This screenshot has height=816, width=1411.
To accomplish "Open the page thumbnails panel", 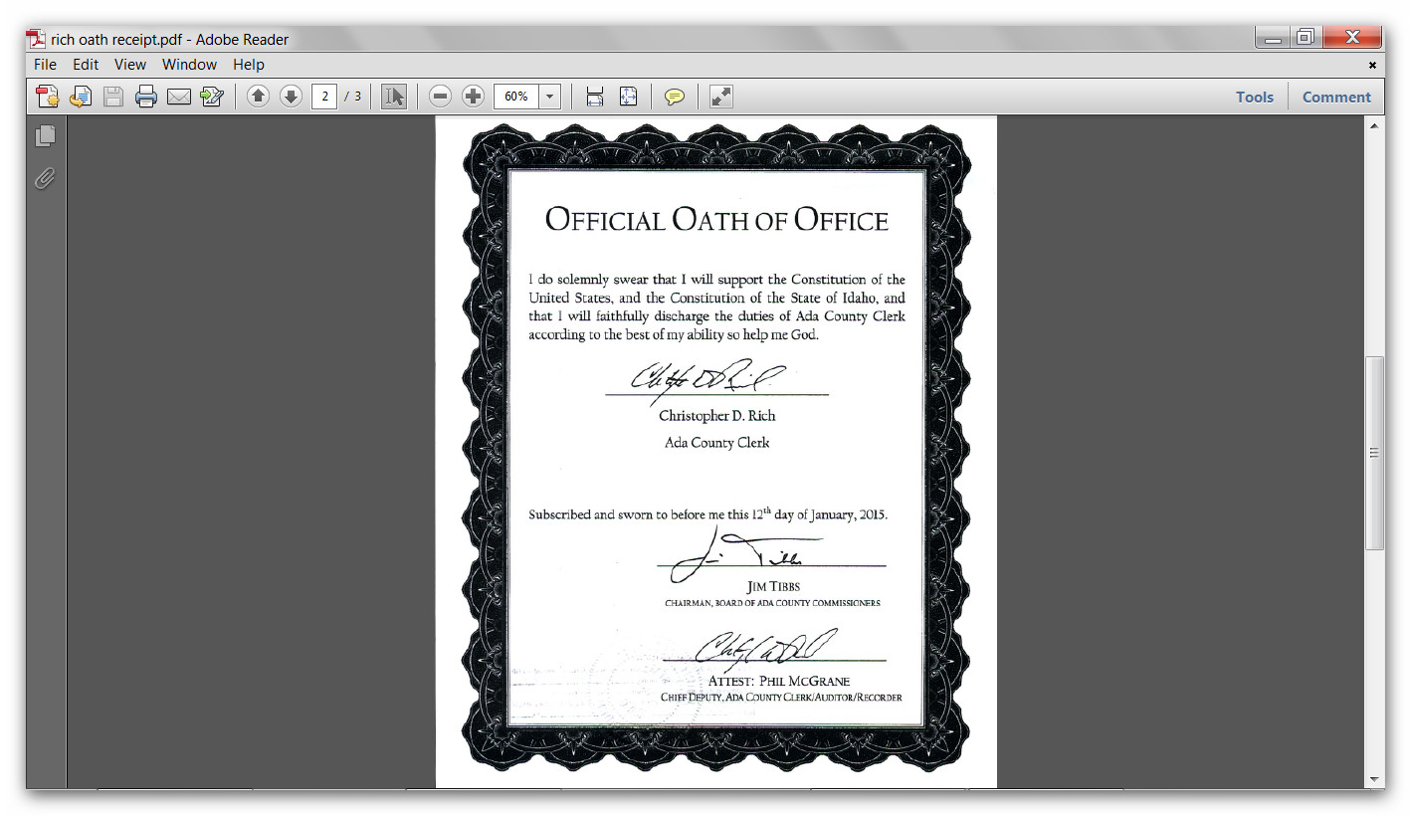I will (45, 136).
